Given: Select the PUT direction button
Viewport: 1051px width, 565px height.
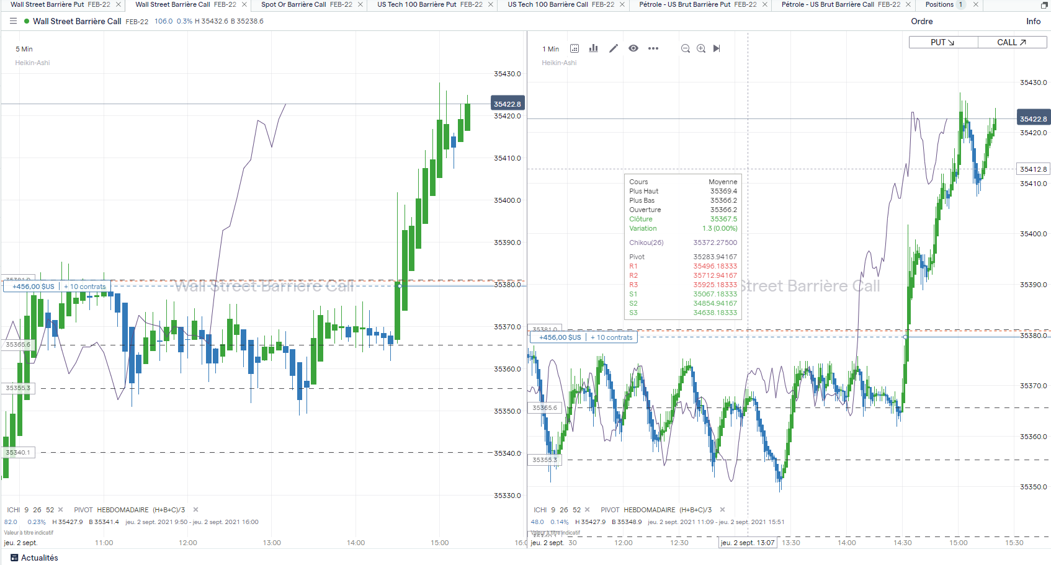Looking at the screenshot, I should click(x=943, y=42).
